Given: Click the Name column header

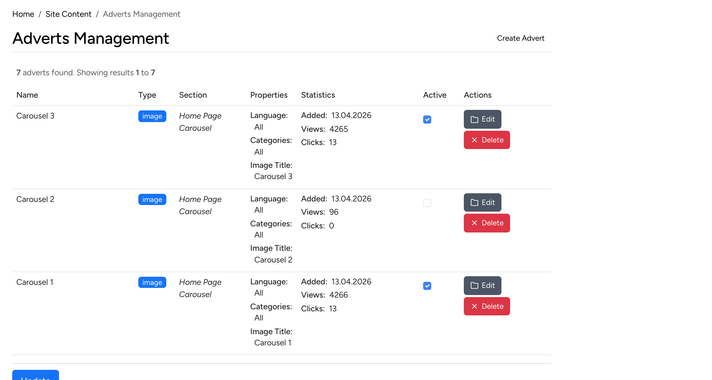Looking at the screenshot, I should coord(27,95).
